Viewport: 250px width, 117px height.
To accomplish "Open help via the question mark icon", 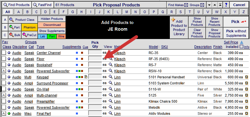I will click(x=226, y=5).
